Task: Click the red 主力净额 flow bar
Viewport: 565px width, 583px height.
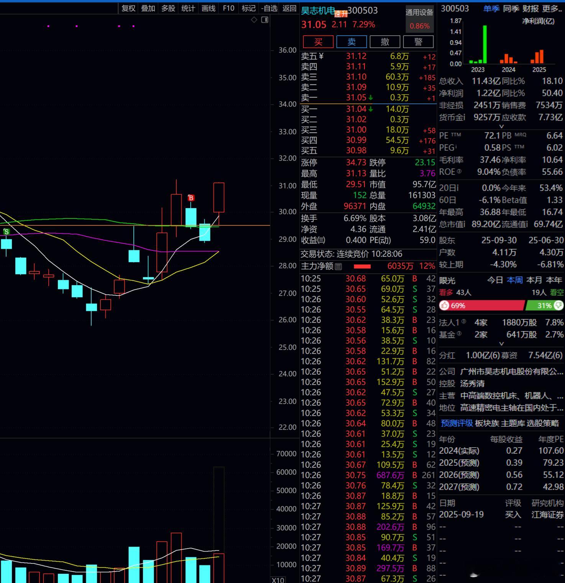Action: tap(362, 266)
